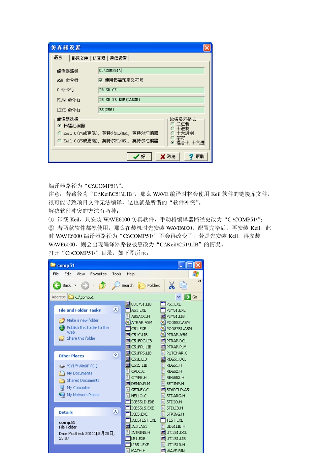The height and width of the screenshot is (453, 320).
Task: Select the 80C751.LIB file icon
Action: [128, 304]
